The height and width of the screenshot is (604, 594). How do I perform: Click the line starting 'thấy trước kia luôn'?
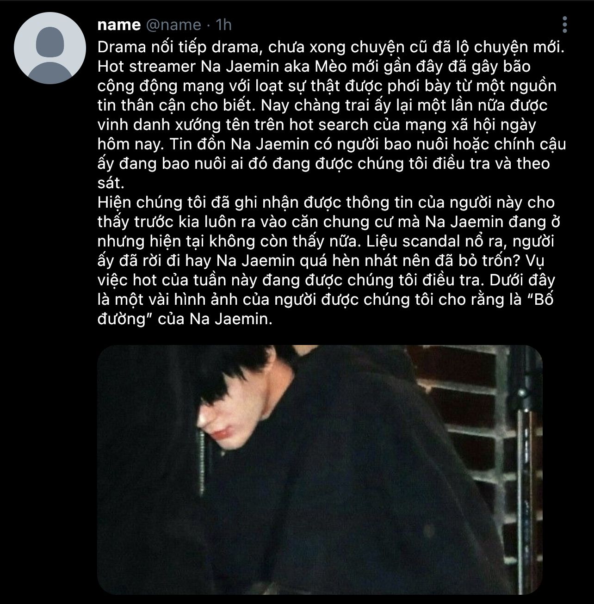click(x=329, y=222)
